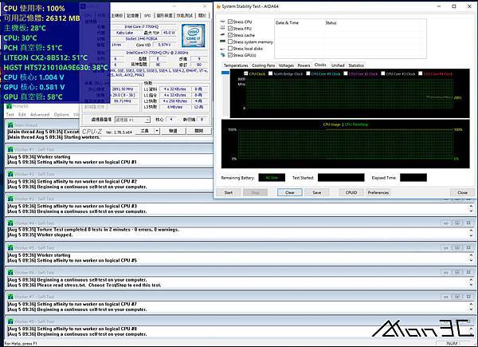Click the Start button in AIDA64
Image resolution: width=478 pixels, height=347 pixels.
[x=229, y=192]
